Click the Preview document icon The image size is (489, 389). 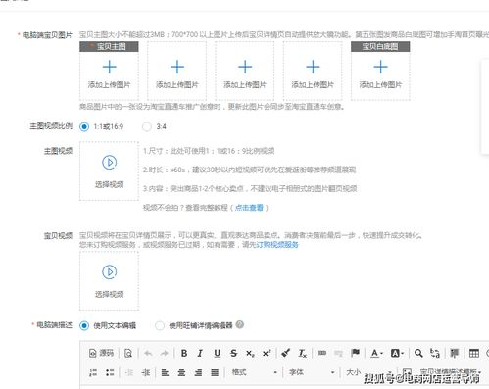pyautogui.click(x=128, y=353)
